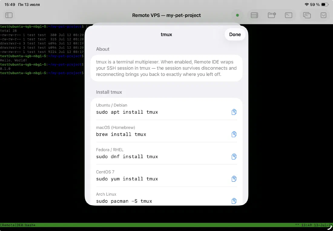This screenshot has width=333, height=231.
Task: Click the "sudo dnf install tmux" command text
Action: [x=127, y=157]
